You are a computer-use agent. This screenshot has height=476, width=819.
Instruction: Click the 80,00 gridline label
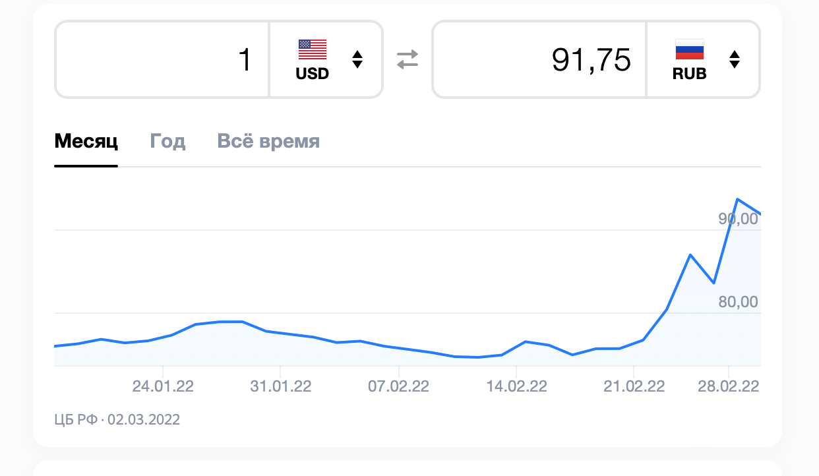click(737, 303)
